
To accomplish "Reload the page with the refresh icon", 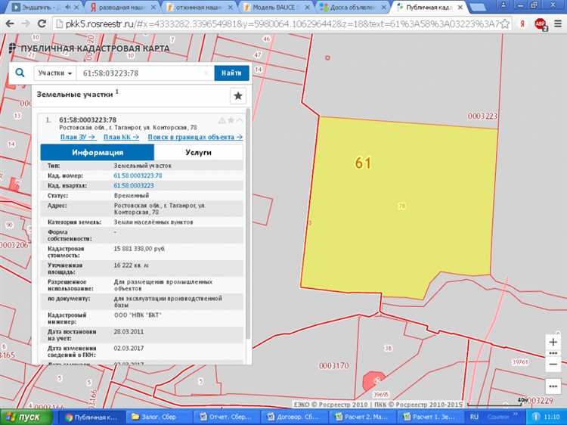I will point(42,23).
